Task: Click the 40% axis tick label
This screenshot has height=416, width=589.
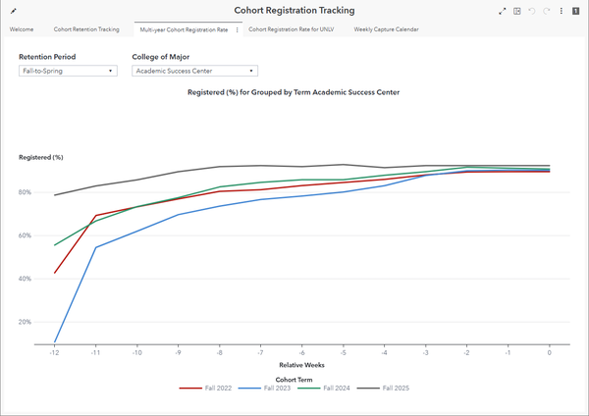Action: 25,279
